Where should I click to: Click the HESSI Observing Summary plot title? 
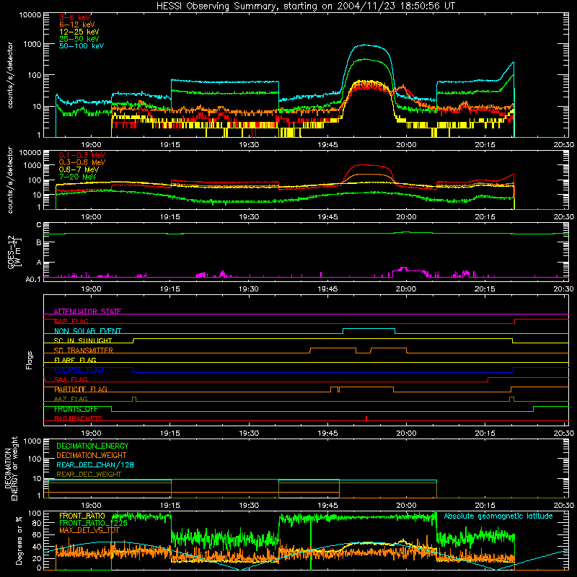coord(306,6)
